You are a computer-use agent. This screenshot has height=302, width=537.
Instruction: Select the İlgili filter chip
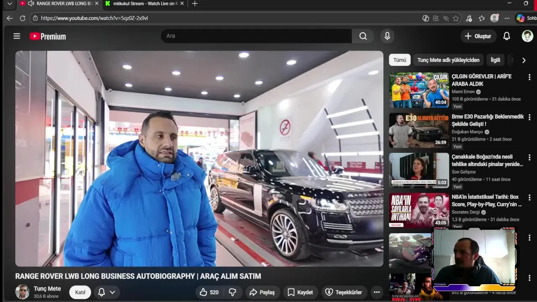pyautogui.click(x=495, y=60)
